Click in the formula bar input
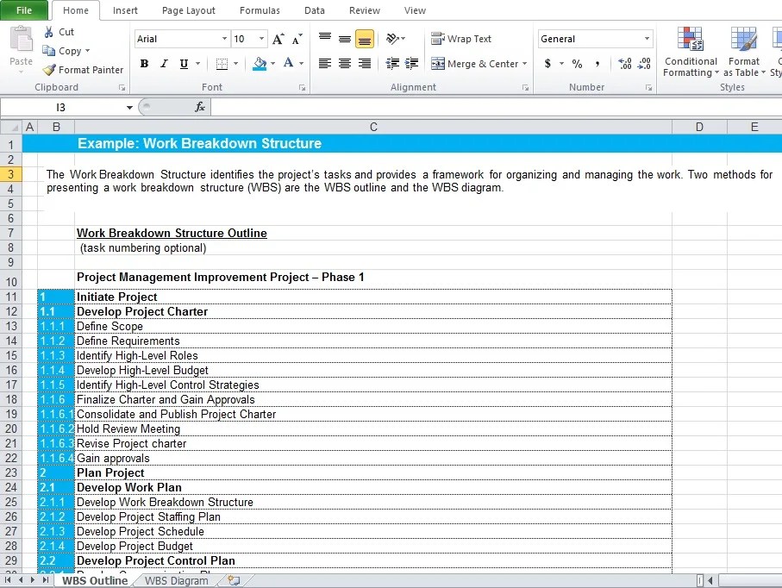Screen dimensions: 782x588 [496, 107]
